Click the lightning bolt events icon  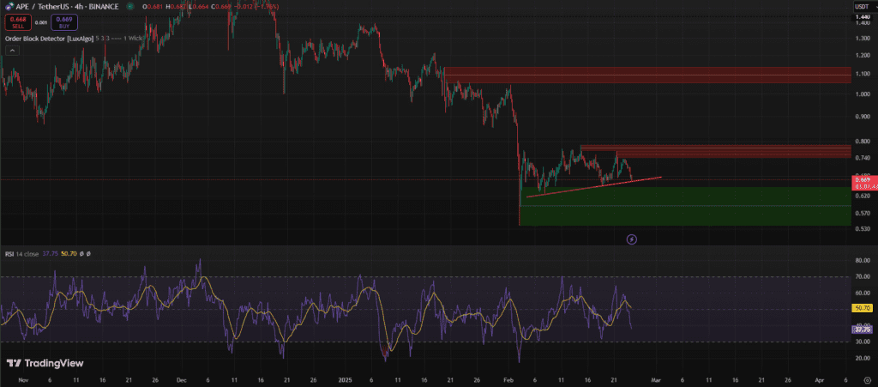(632, 239)
